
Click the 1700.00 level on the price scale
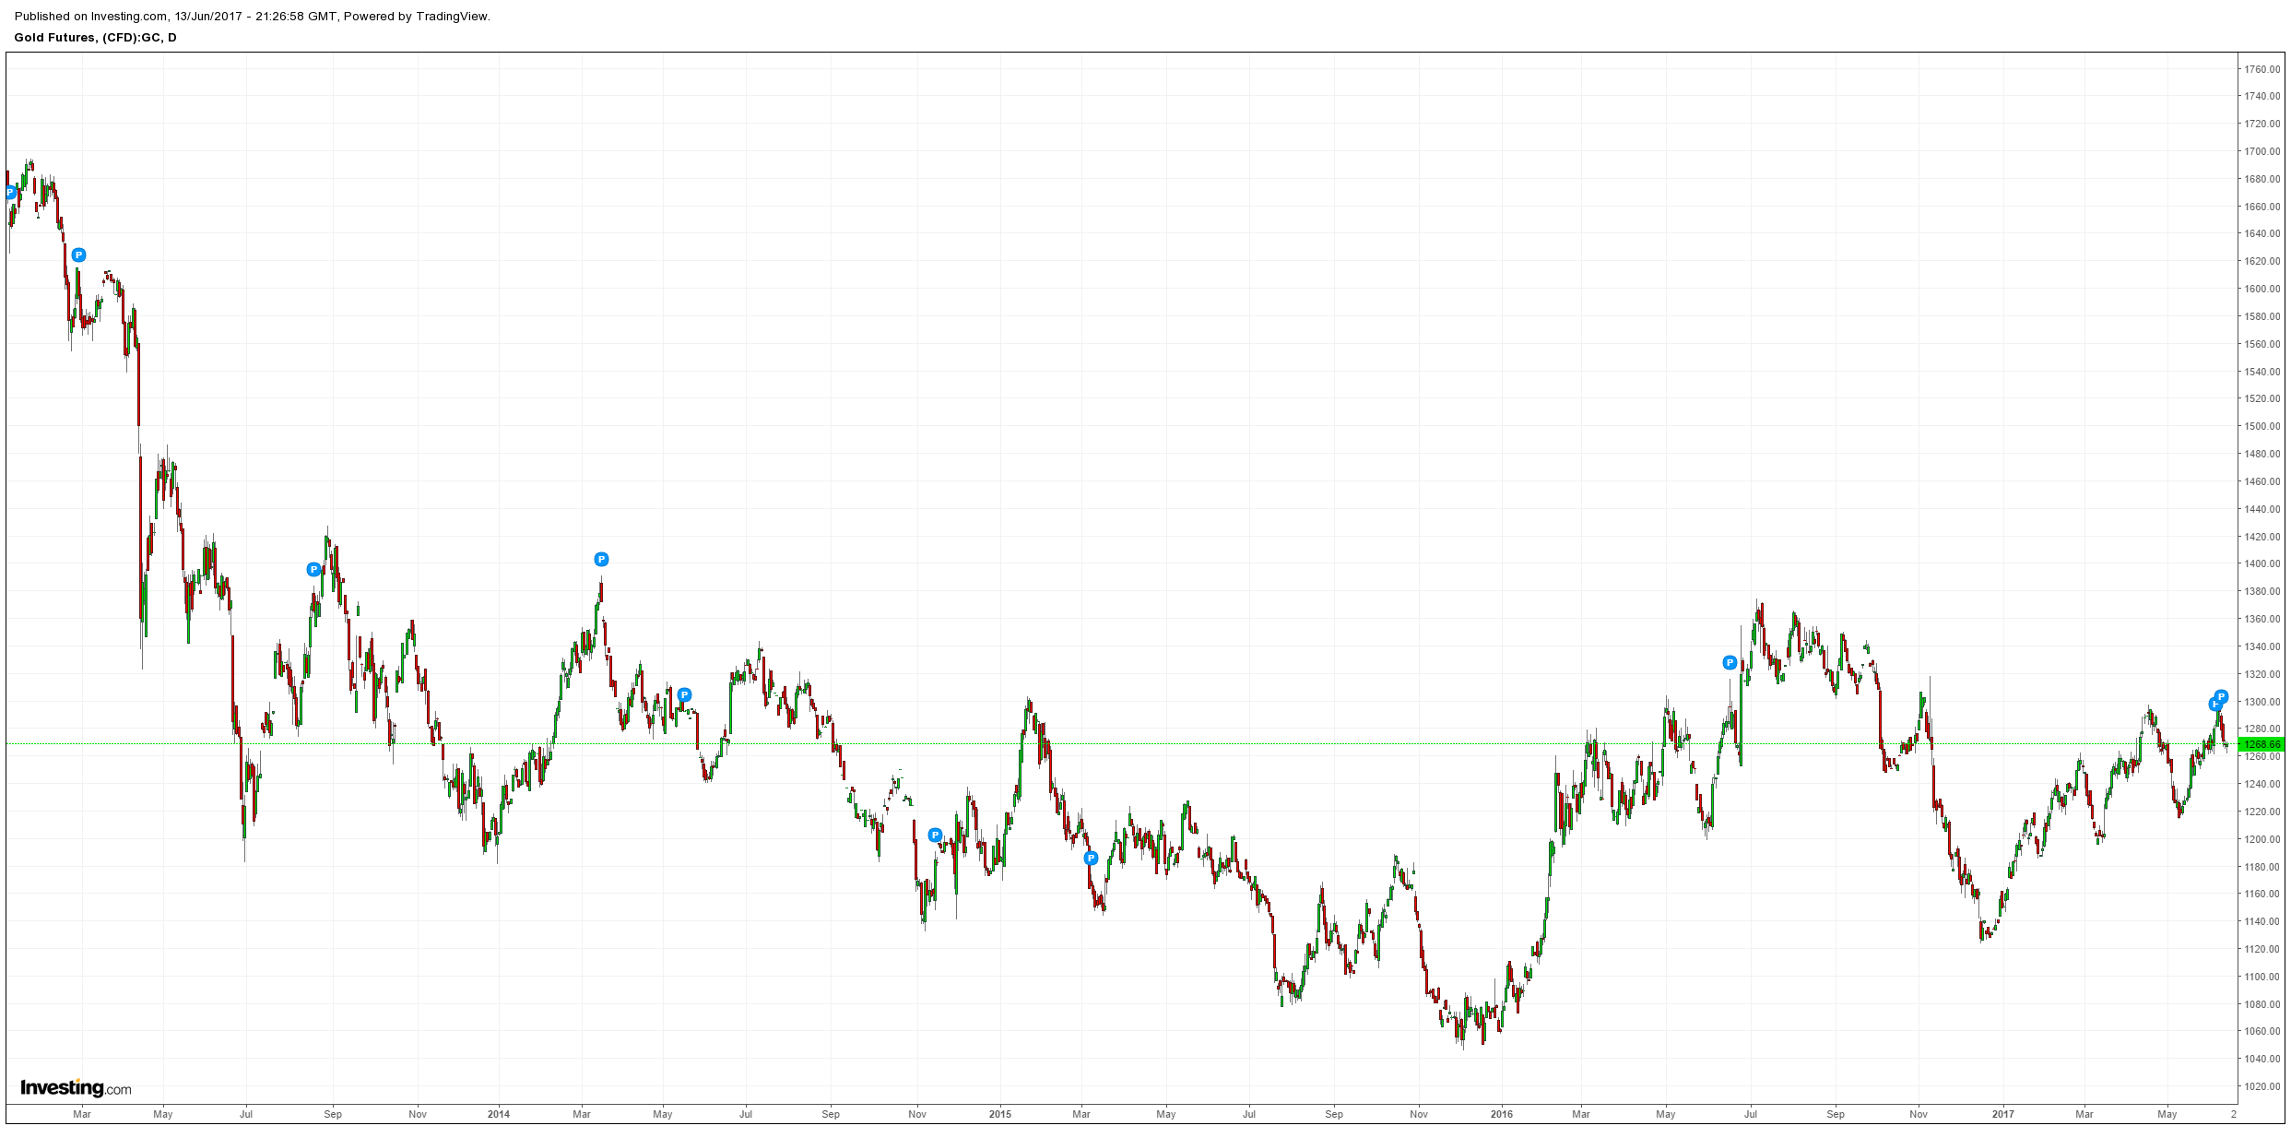click(x=2261, y=151)
